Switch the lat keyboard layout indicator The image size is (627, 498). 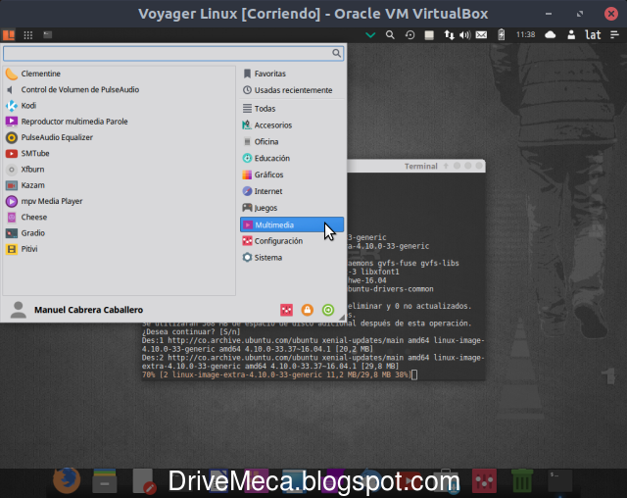point(593,35)
